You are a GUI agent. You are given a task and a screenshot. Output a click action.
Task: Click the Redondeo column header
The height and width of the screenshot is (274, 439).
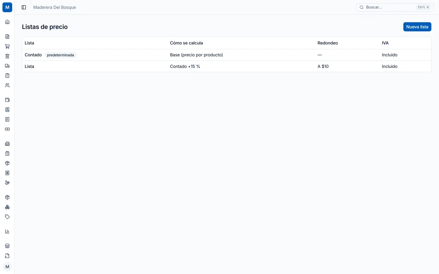click(328, 43)
